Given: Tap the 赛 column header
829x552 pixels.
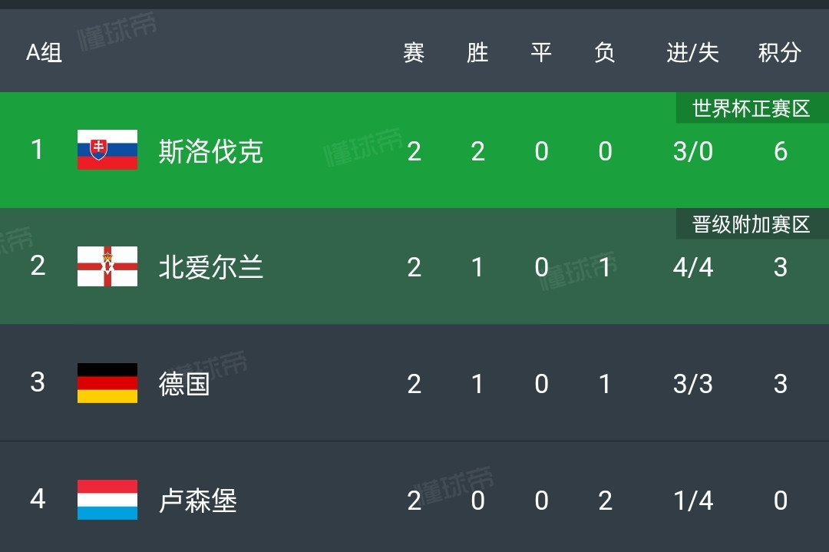Looking at the screenshot, I should [x=414, y=52].
